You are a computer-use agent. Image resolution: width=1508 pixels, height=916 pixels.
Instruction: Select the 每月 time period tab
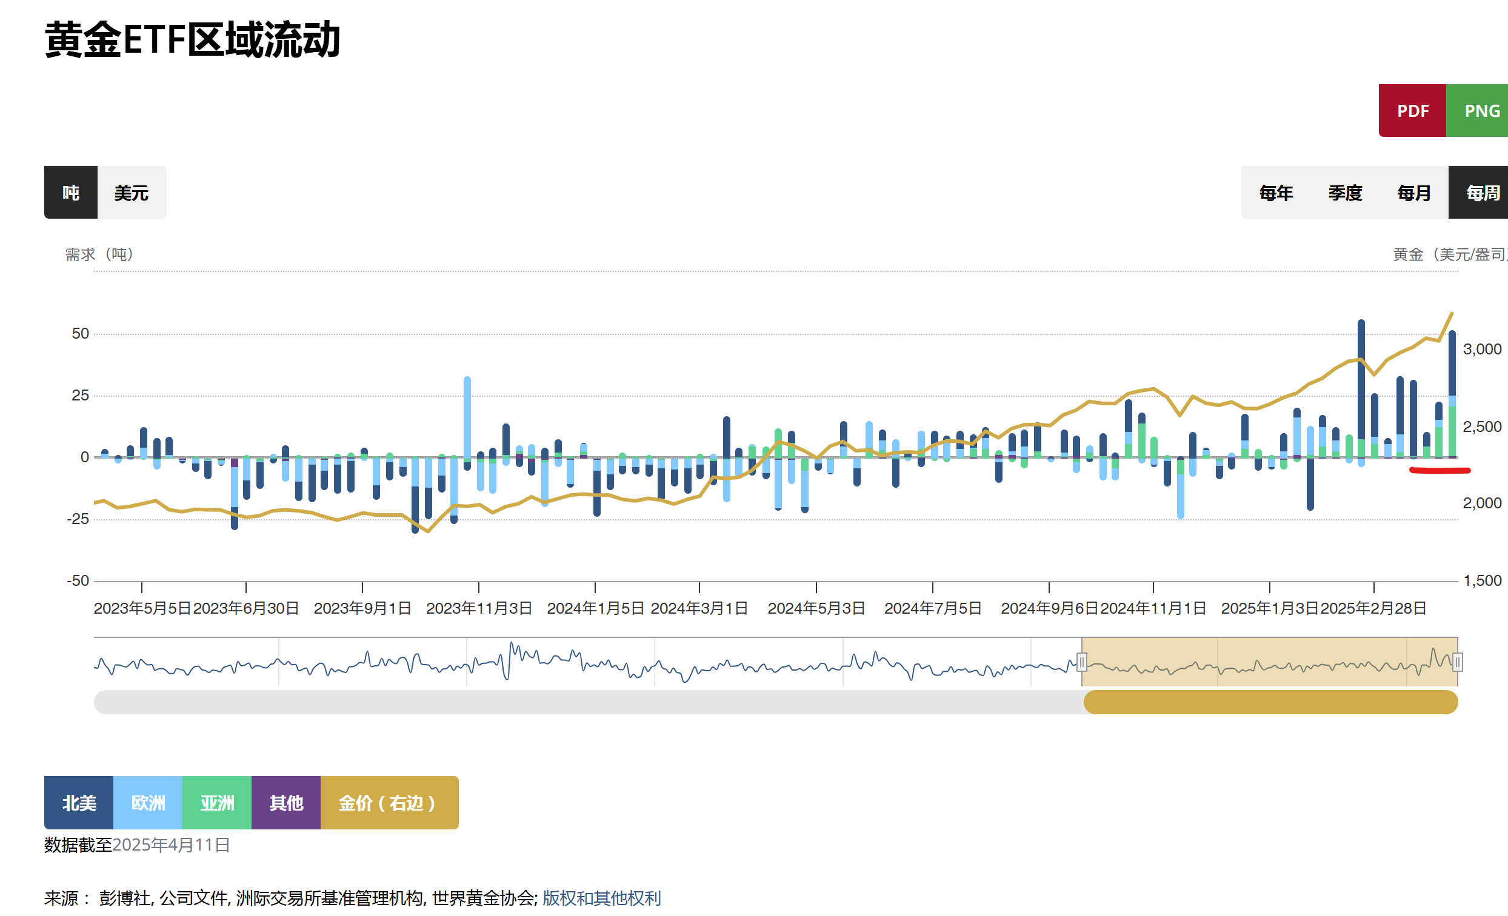[1413, 193]
